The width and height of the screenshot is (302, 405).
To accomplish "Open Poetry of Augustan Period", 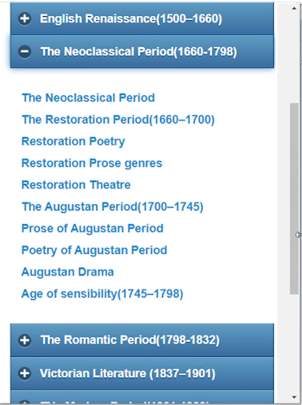I will click(x=94, y=250).
